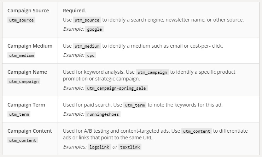Click the "textlink" example code snippet
This screenshot has height=157, width=262.
130,147
